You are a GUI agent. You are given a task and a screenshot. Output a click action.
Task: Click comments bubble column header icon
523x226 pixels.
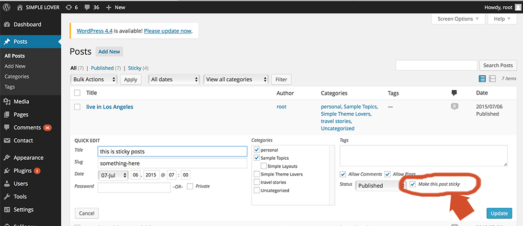pos(454,93)
